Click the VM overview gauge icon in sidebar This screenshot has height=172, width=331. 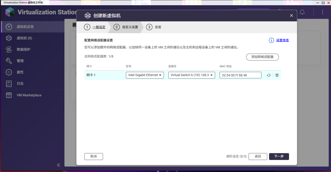point(9,27)
